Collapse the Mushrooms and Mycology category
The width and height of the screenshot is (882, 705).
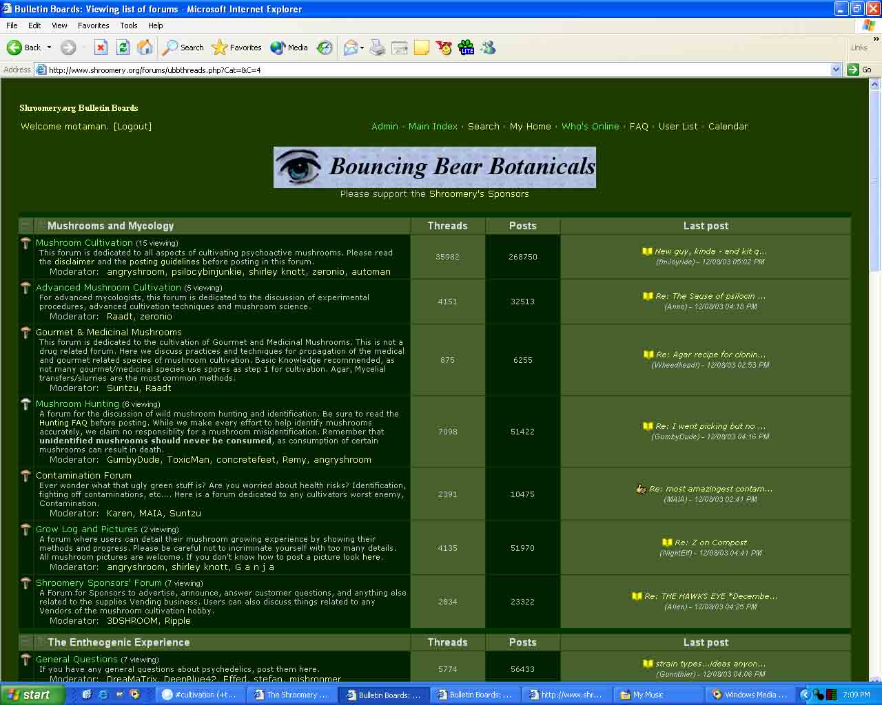(25, 225)
